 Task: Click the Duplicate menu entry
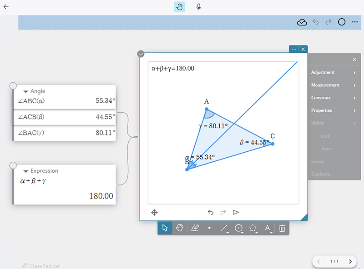point(321,174)
